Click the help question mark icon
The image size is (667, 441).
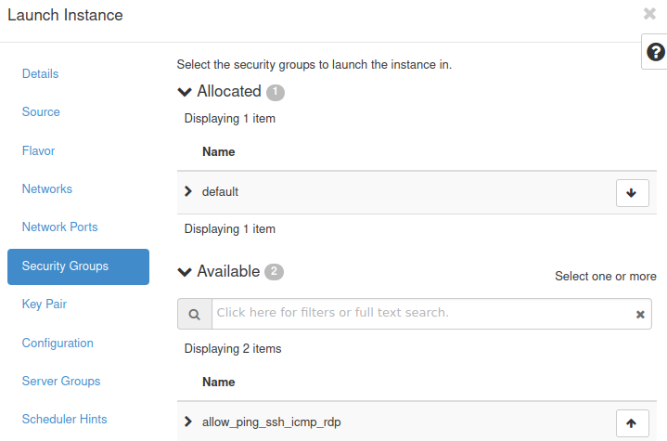coord(655,53)
